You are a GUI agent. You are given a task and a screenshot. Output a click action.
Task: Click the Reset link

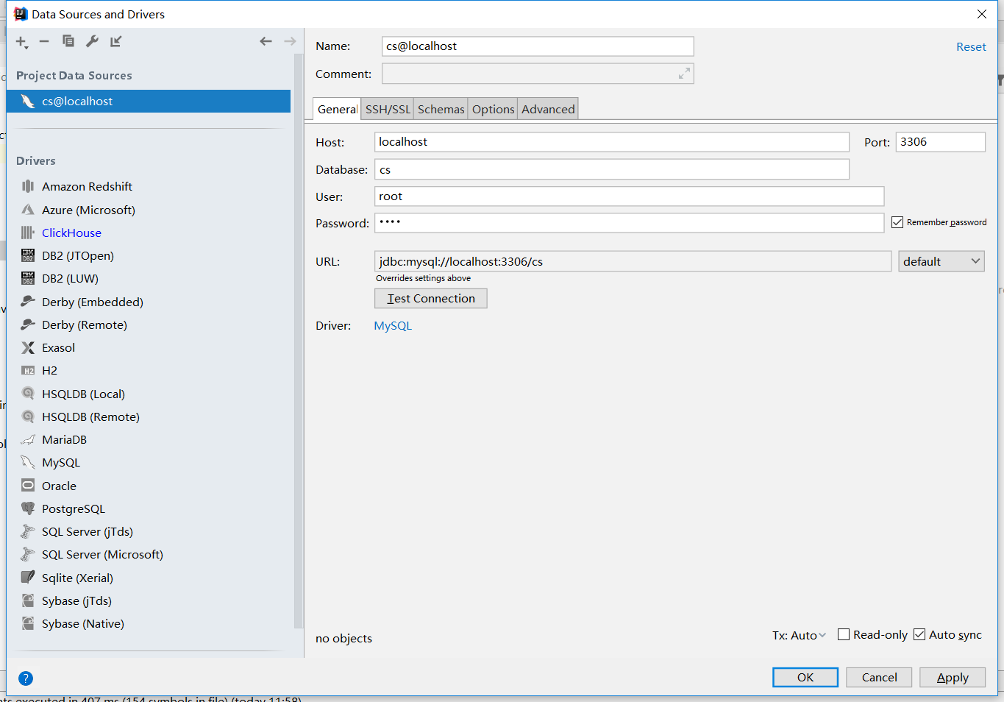pyautogui.click(x=971, y=46)
